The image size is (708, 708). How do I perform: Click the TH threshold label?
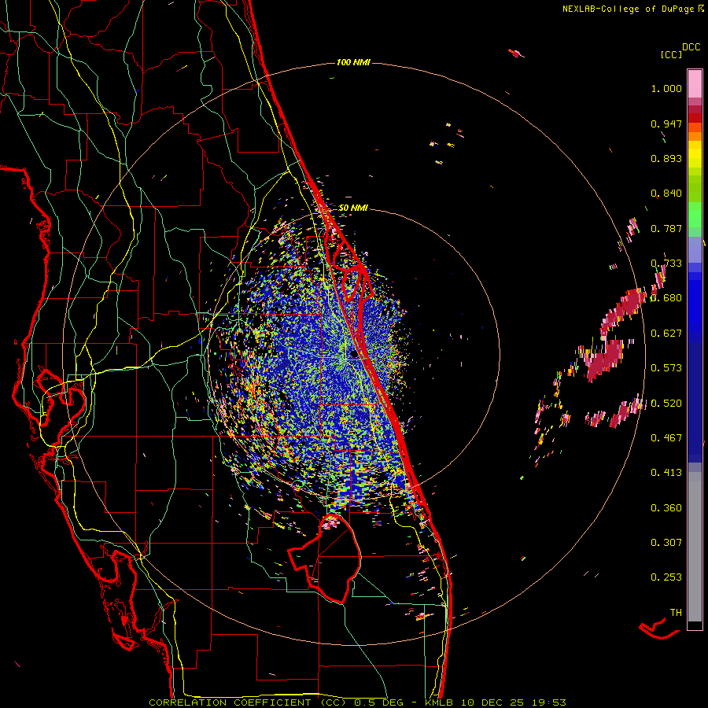pos(676,613)
